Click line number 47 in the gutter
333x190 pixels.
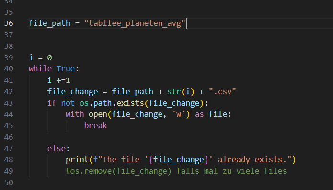click(9, 149)
